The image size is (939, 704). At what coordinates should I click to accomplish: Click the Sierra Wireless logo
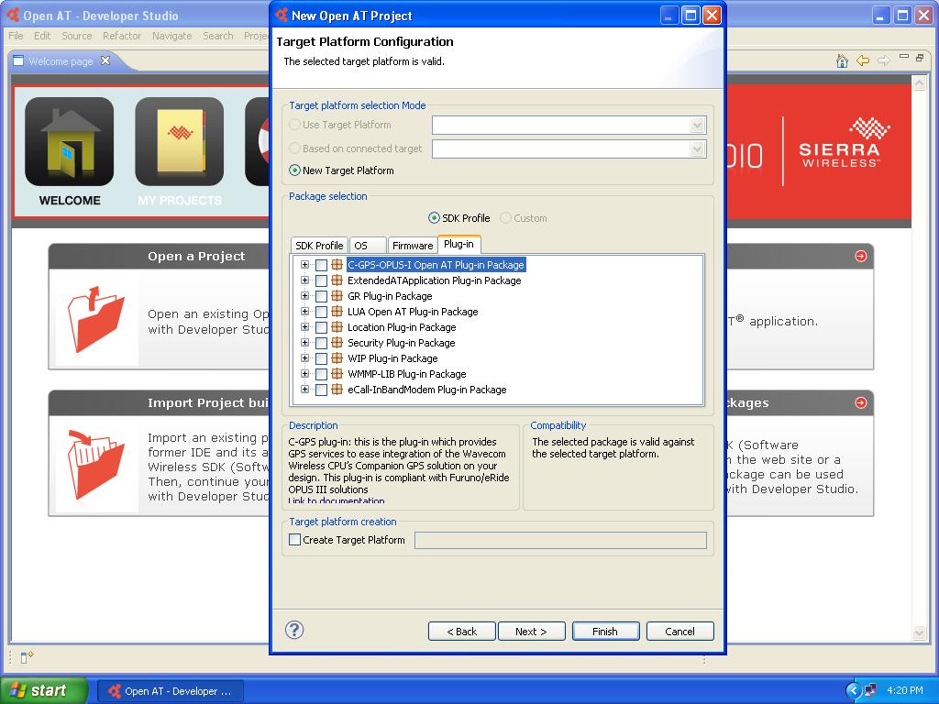pyautogui.click(x=839, y=142)
